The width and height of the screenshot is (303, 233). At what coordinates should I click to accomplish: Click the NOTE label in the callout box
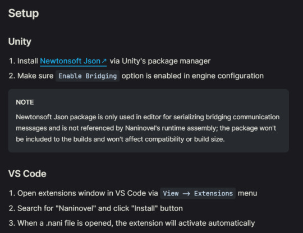[25, 102]
